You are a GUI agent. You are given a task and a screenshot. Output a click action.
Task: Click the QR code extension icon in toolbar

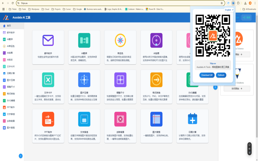(x=233, y=3)
